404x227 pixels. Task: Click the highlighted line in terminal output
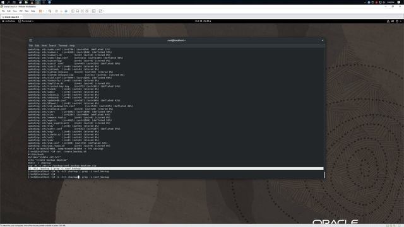tap(175, 168)
